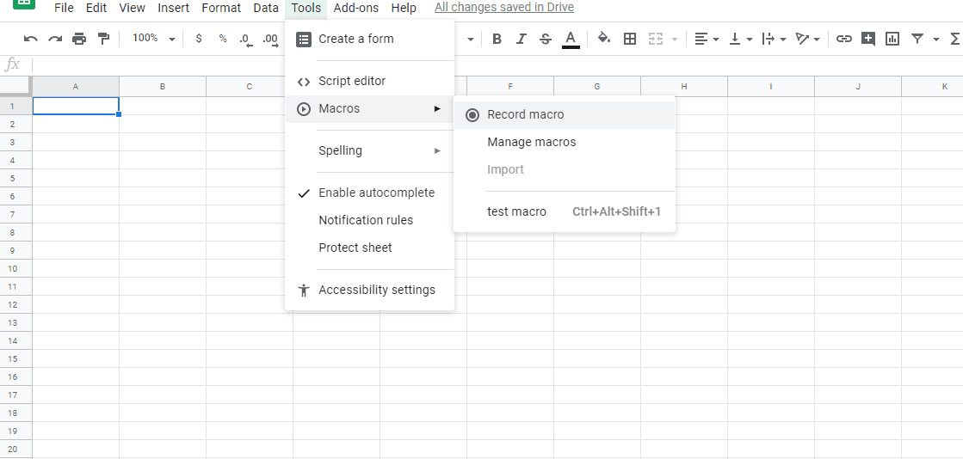Open the dropdown arrow left of Bold
The width and height of the screenshot is (963, 459).
click(471, 40)
